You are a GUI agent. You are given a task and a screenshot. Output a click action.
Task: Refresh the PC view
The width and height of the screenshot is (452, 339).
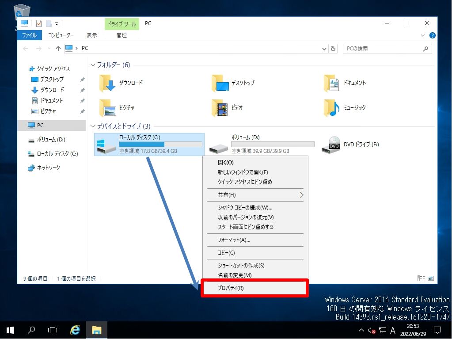[333, 49]
